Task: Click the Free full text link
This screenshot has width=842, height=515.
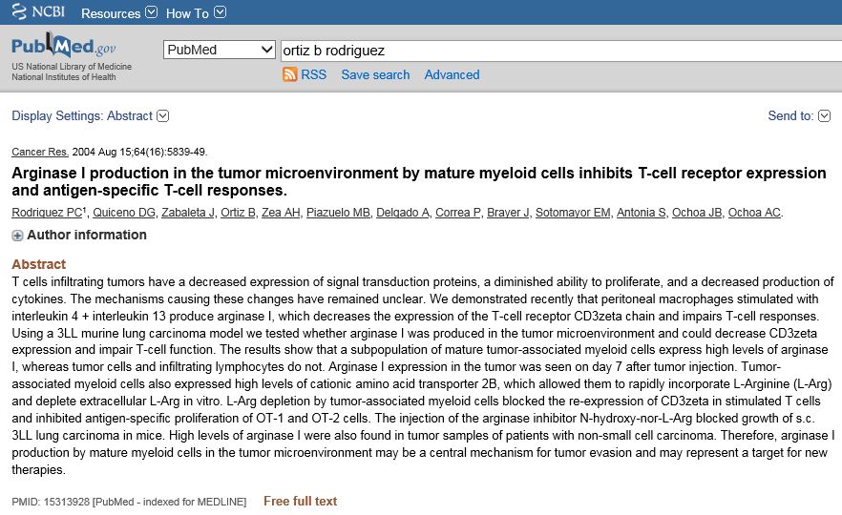Action: (x=300, y=501)
